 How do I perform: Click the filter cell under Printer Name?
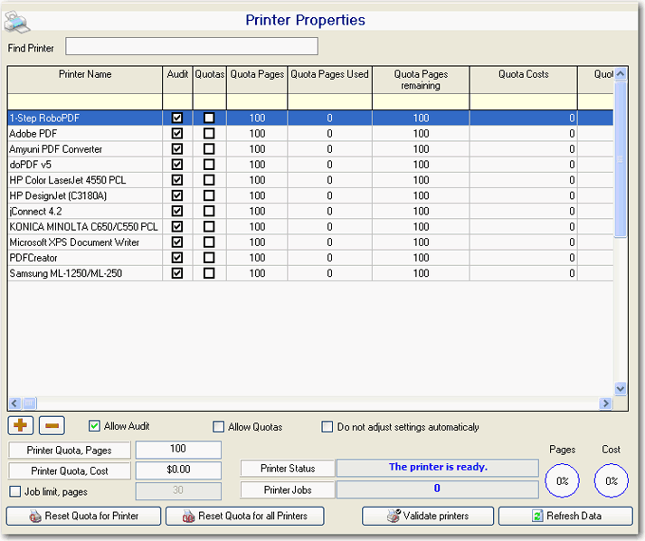point(85,101)
